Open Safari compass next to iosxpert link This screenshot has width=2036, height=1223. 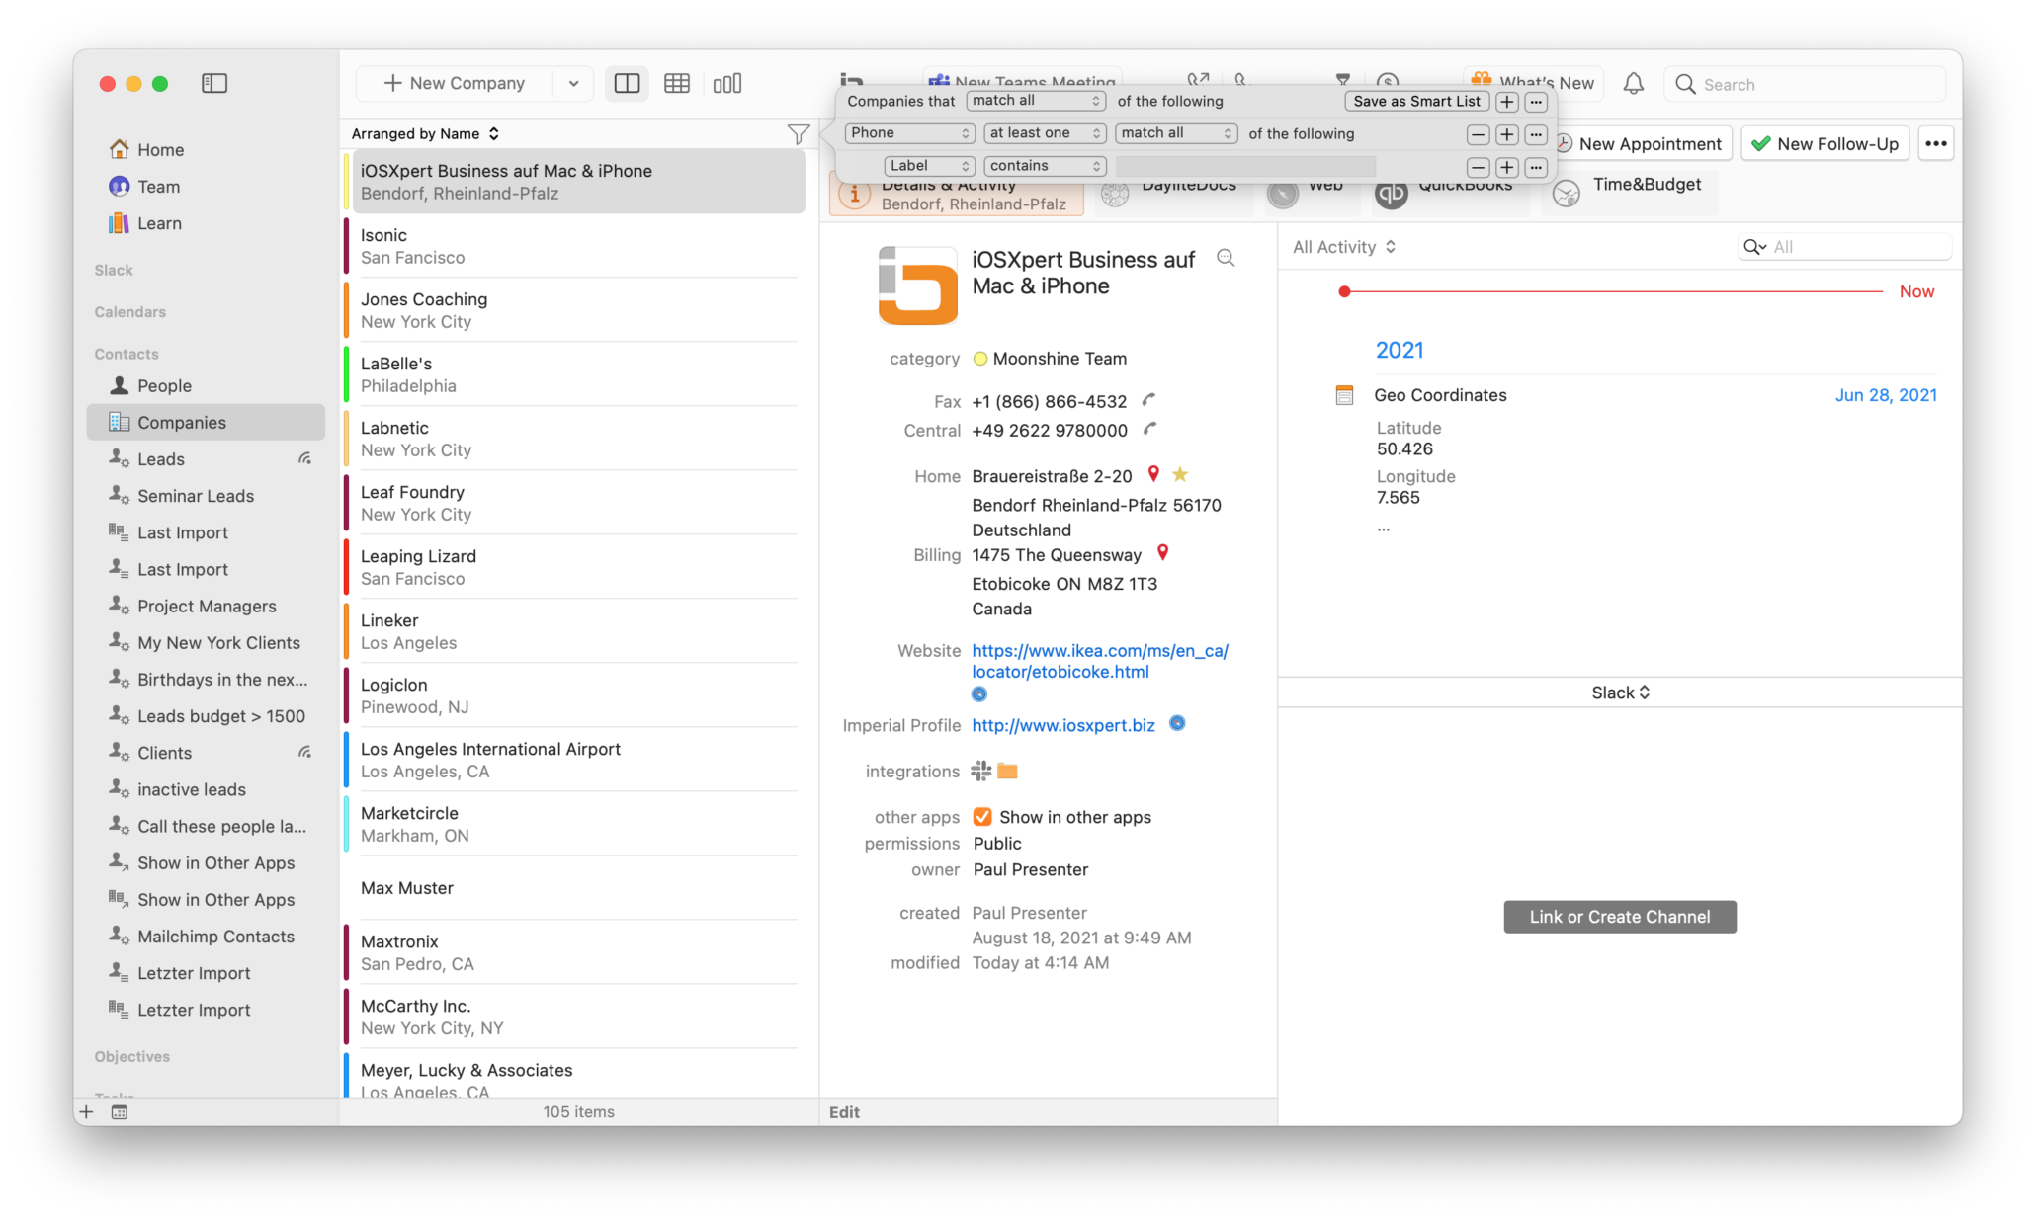[x=1177, y=723]
